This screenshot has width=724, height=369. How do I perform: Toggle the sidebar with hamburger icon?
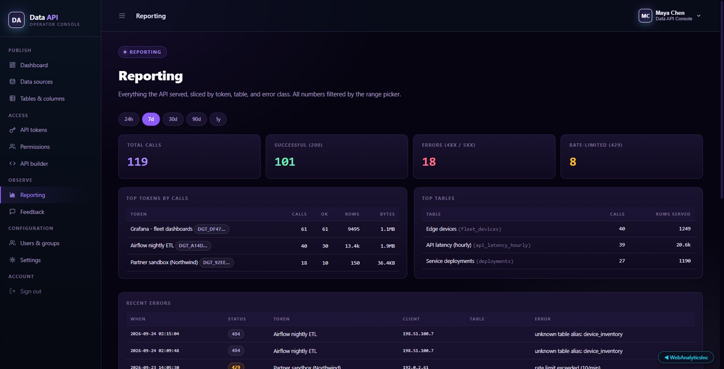point(122,16)
